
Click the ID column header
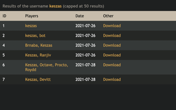(x=4, y=16)
